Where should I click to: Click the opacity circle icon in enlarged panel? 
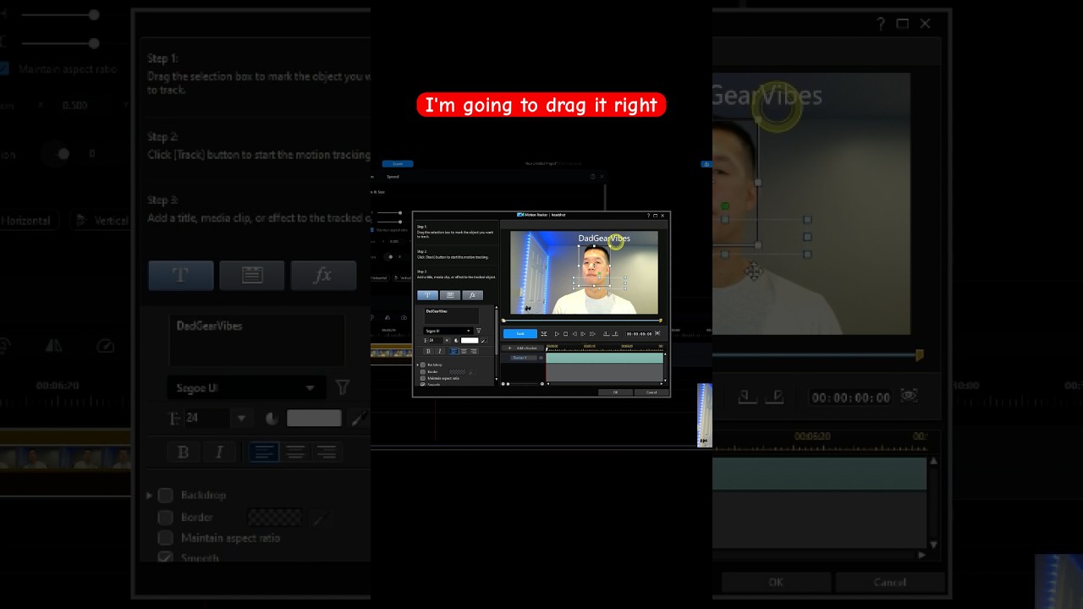tap(272, 419)
